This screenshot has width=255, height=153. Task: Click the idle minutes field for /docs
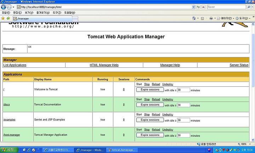[183, 105]
